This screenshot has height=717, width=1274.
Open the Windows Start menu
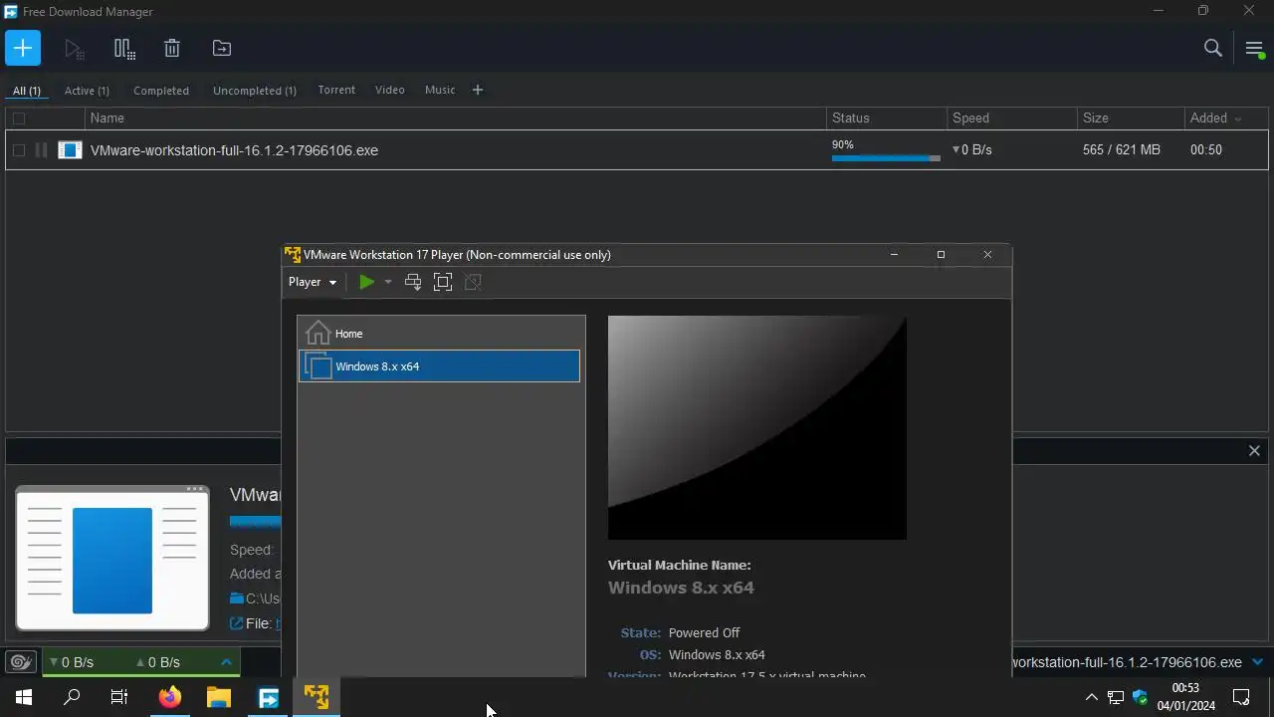point(24,697)
